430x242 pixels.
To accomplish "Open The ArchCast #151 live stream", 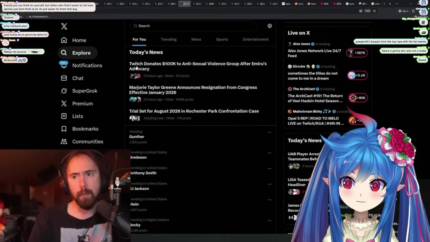I will point(315,98).
